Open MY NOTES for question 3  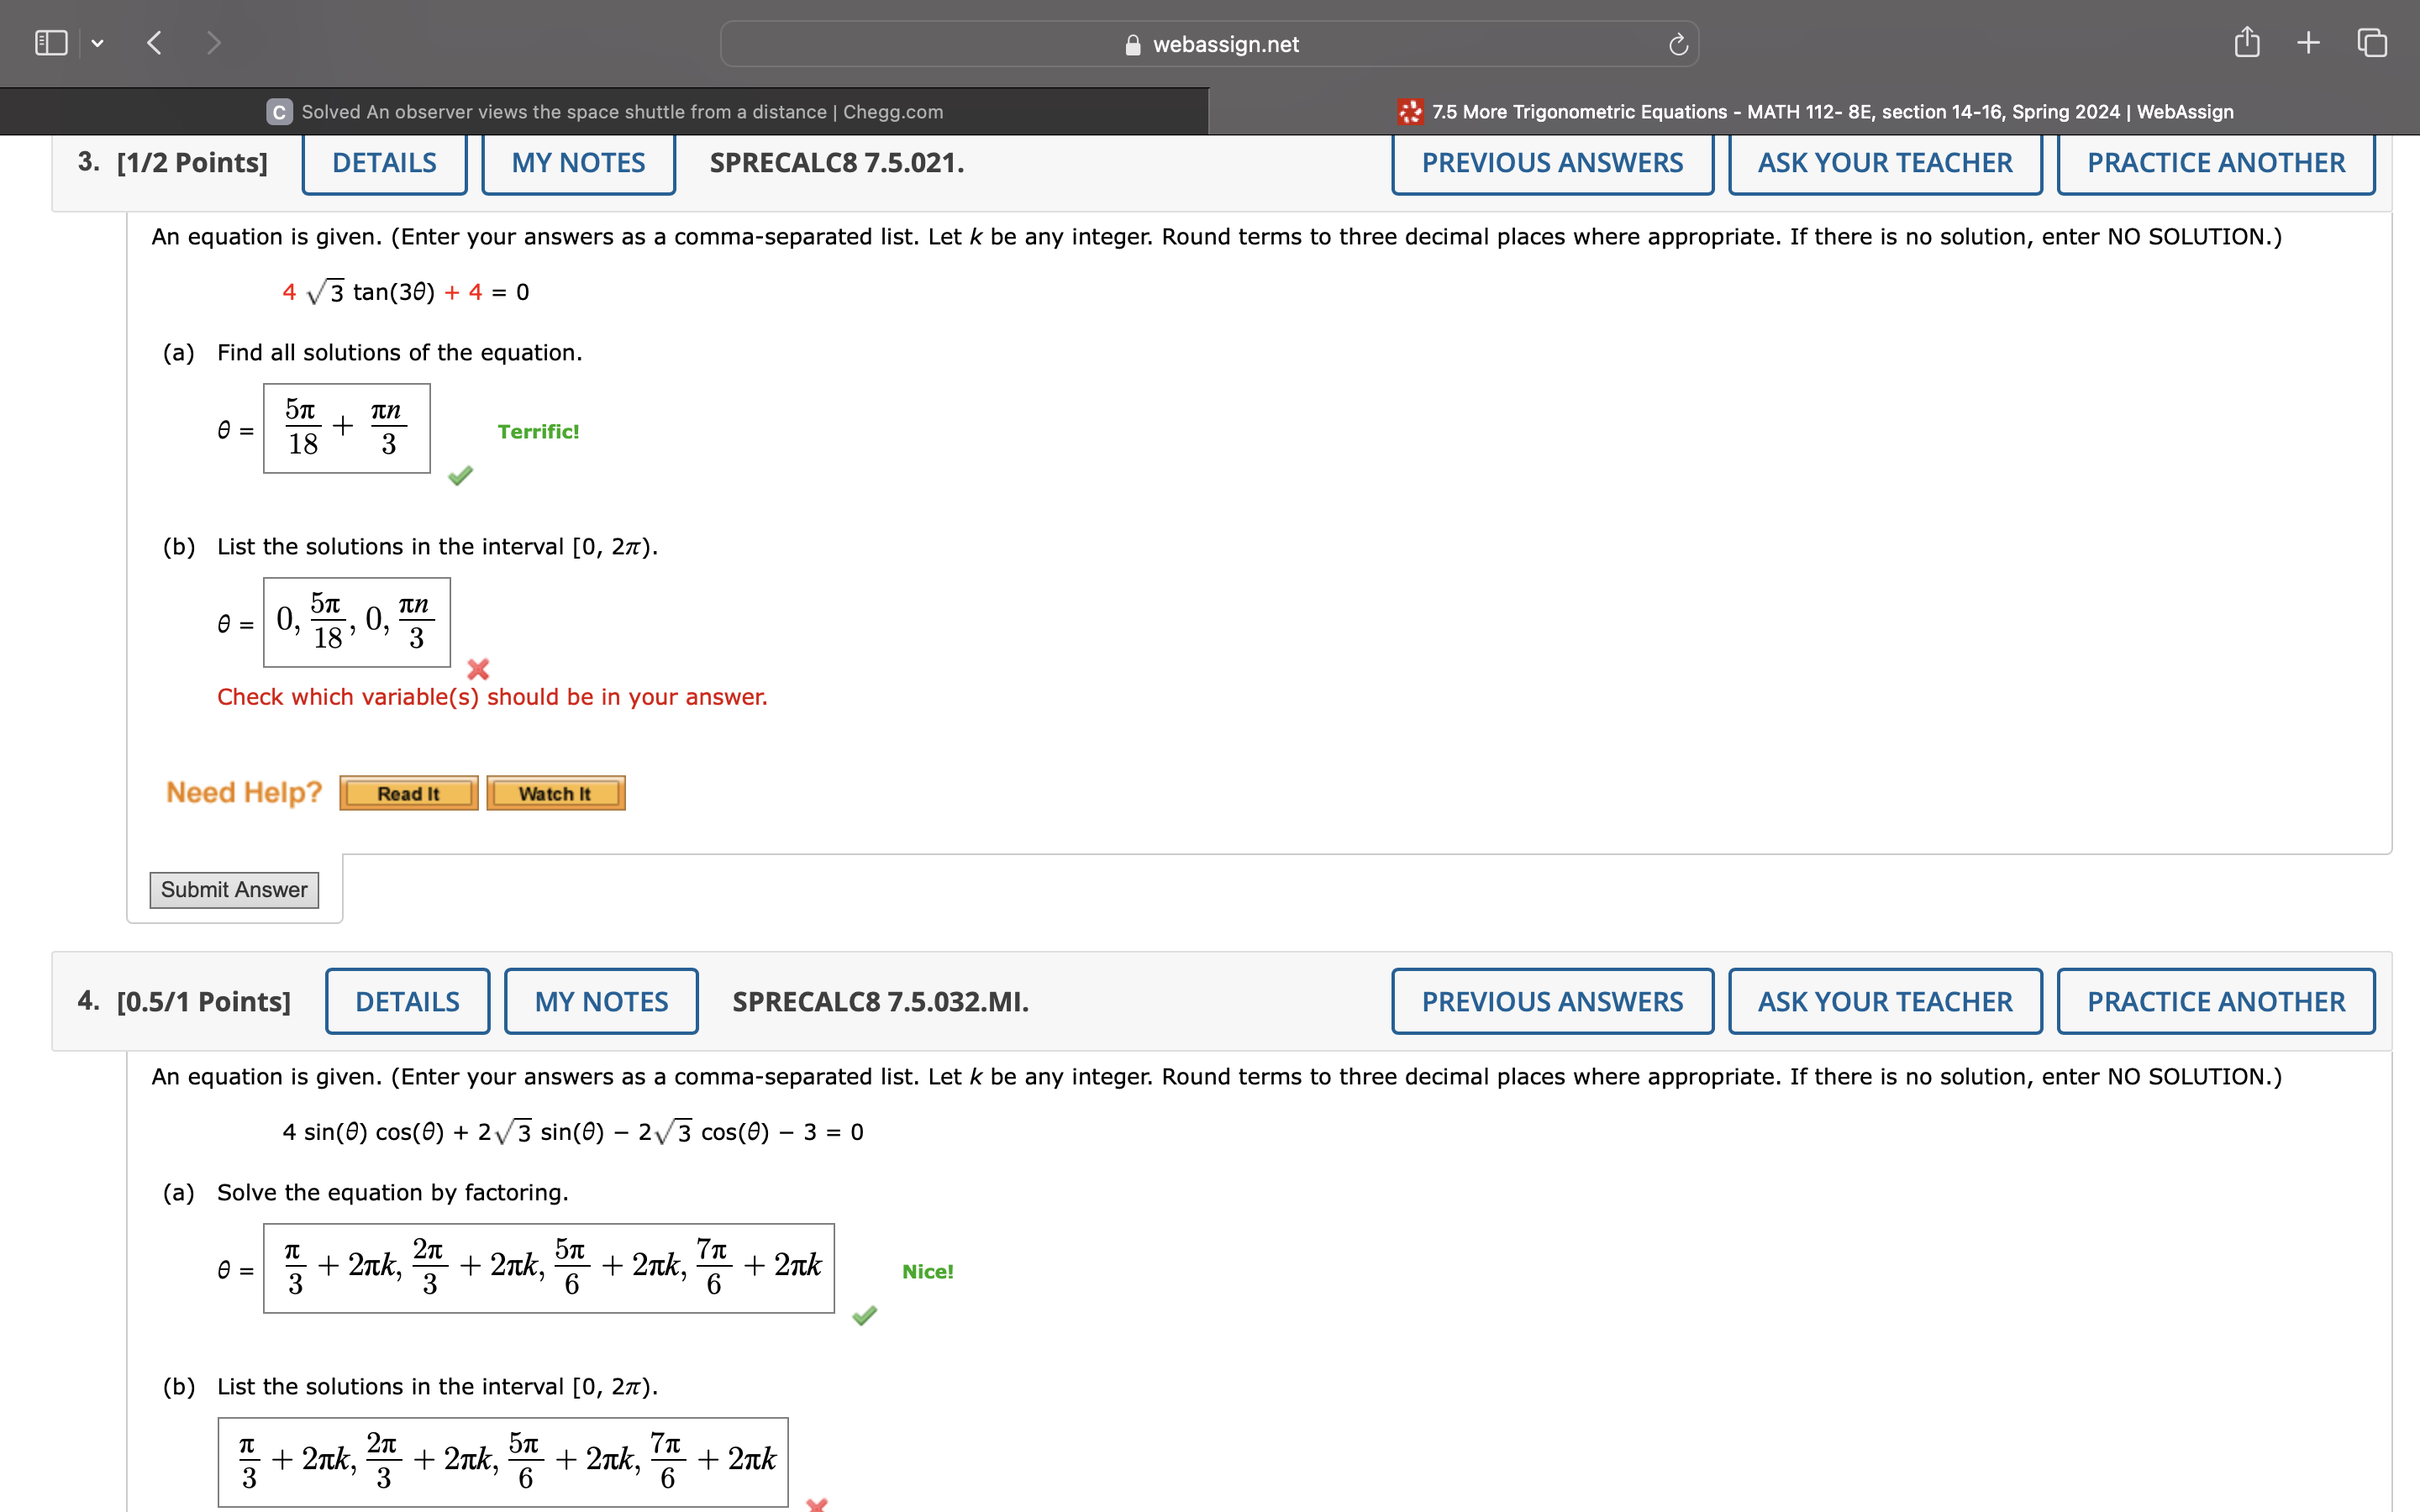(578, 163)
